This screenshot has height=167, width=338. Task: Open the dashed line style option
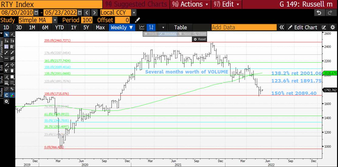12,83
